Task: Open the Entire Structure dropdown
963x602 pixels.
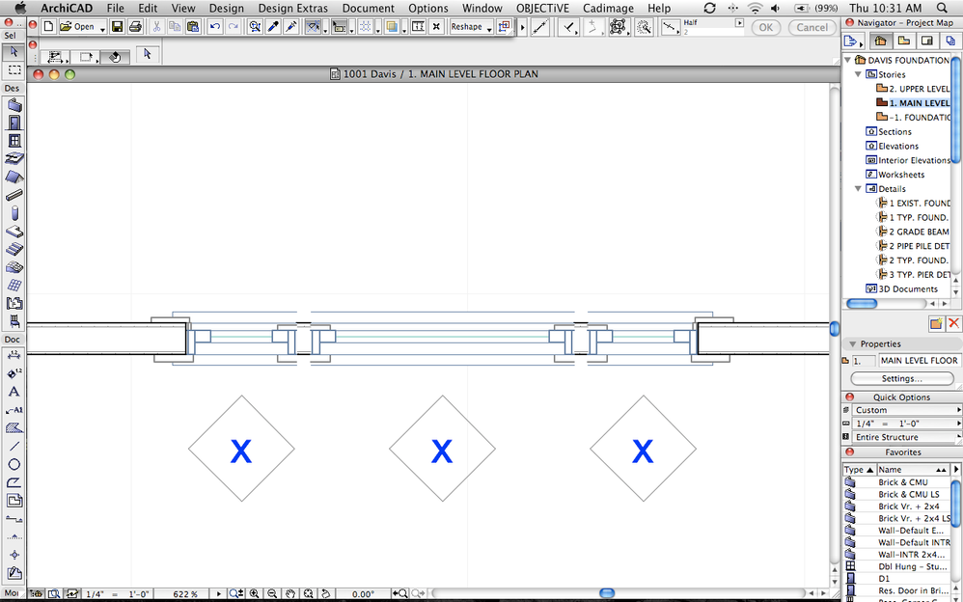Action: (905, 437)
